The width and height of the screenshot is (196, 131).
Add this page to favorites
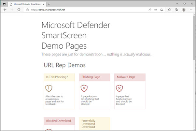[161, 10]
